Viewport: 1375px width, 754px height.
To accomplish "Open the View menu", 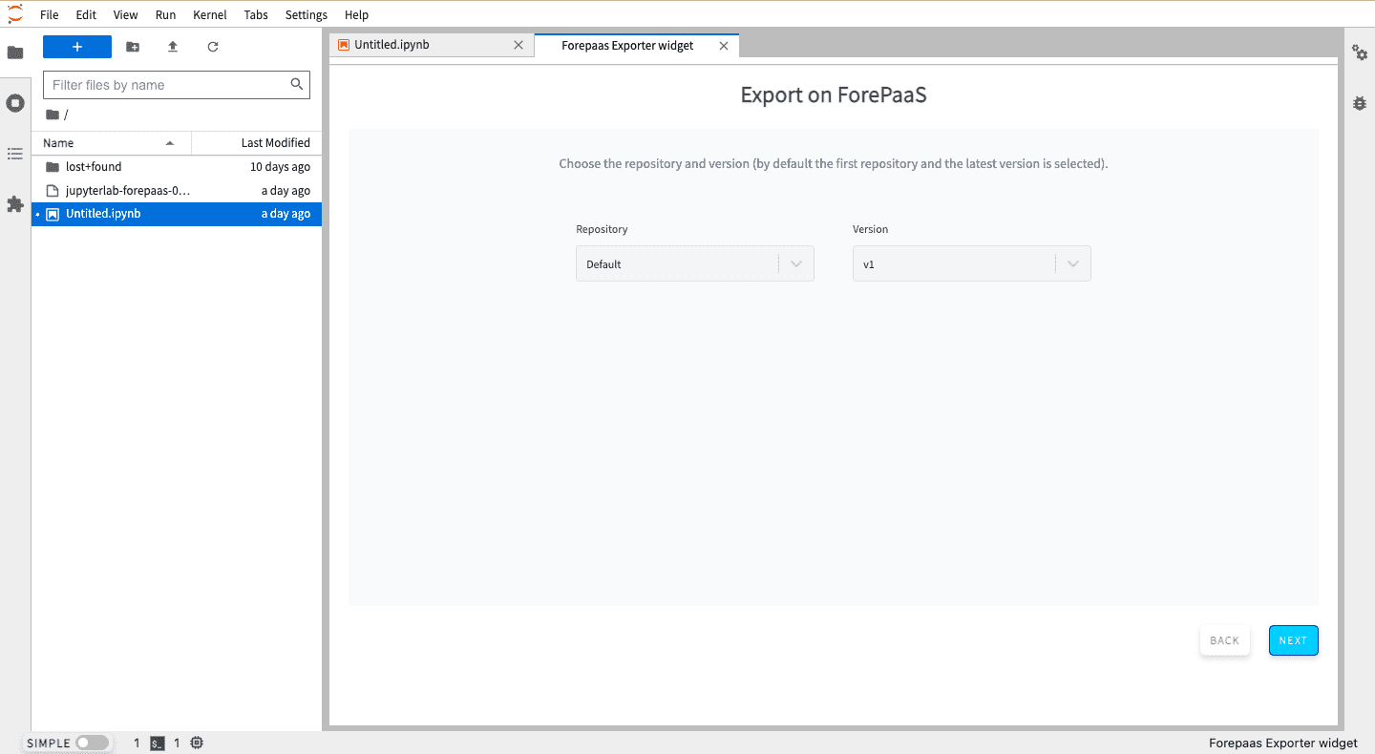I will pyautogui.click(x=125, y=15).
